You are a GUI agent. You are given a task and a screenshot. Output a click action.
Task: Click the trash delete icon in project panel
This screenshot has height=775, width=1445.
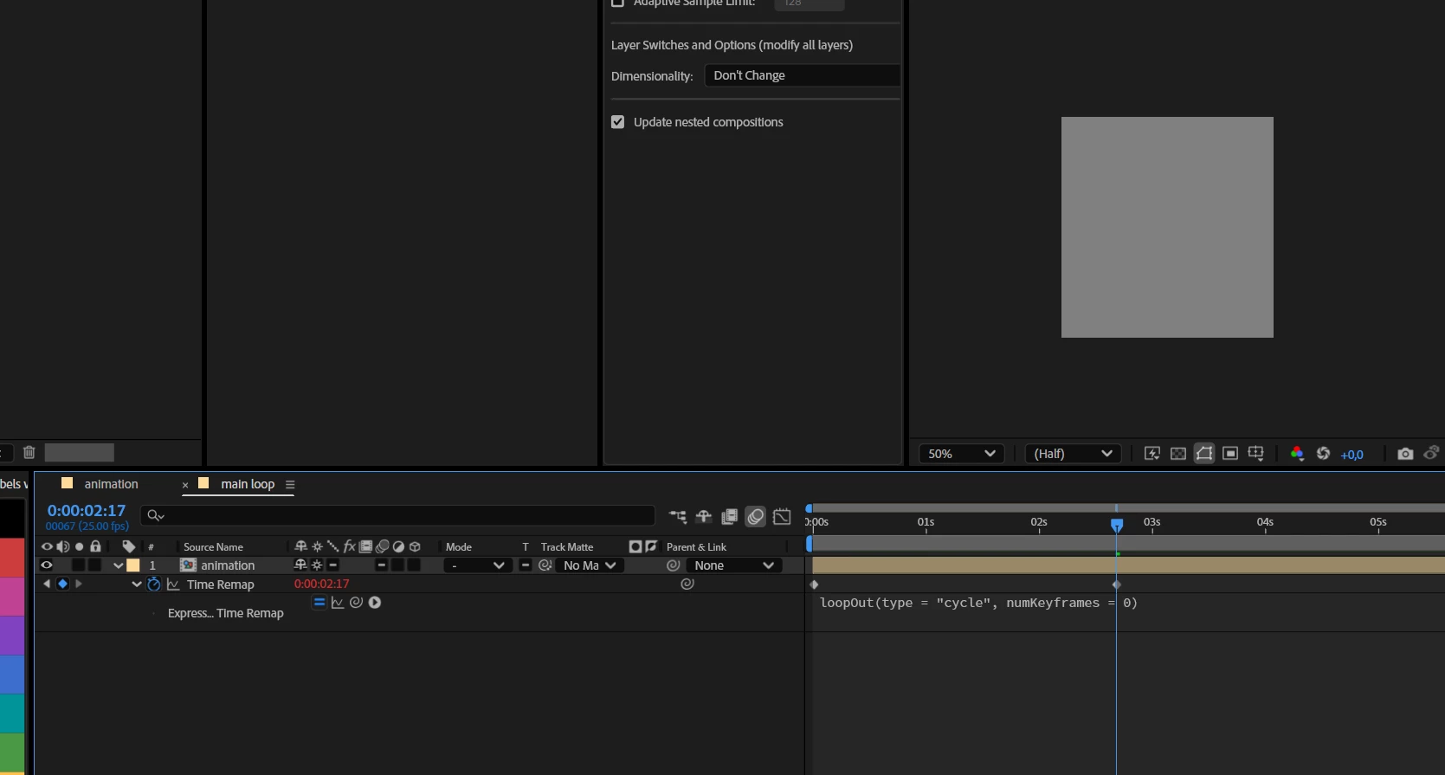coord(29,452)
